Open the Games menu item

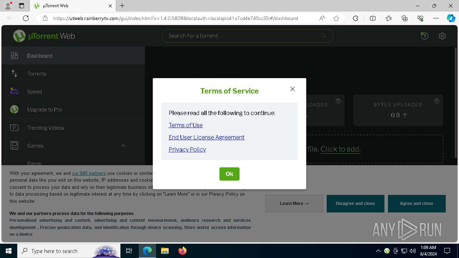73,145
